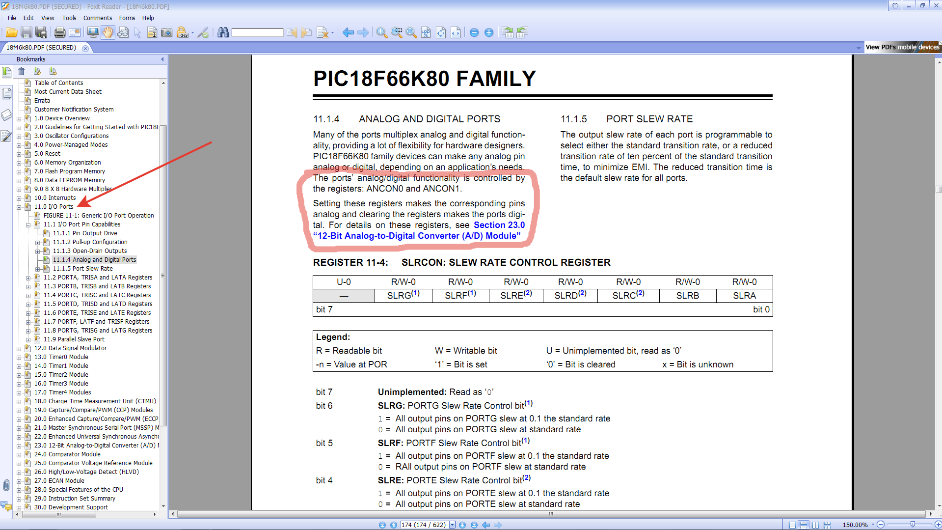Open the Forms menu
Viewport: 942px width, 530px height.
(127, 18)
